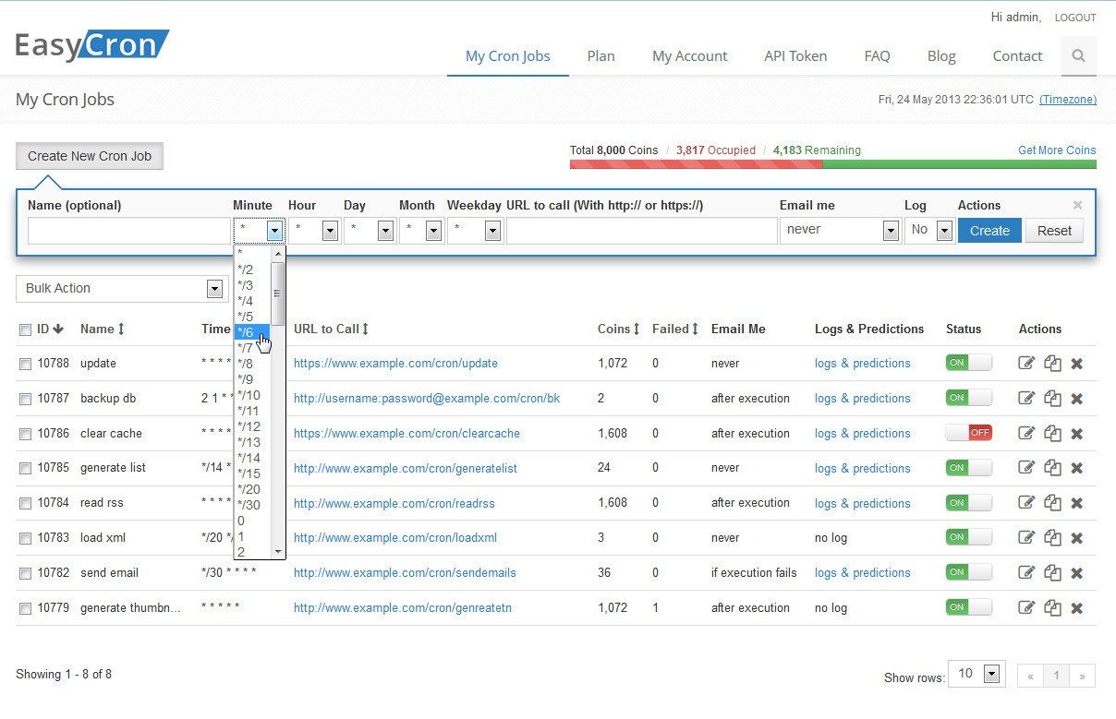Open the search icon in navigation
Screen dimensions: 1116x719
click(x=1078, y=55)
